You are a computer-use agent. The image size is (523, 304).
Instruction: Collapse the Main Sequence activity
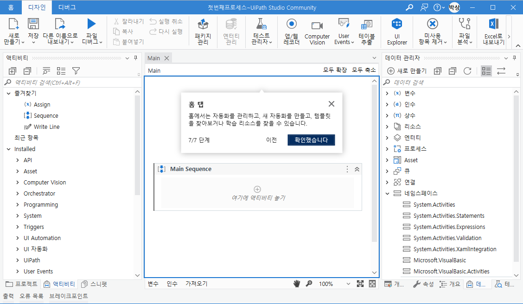click(x=357, y=169)
